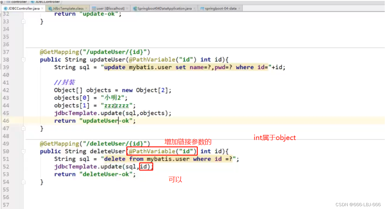This screenshot has height=209, width=385.
Task: Collapse the updateUser method at line 38
Action: [23, 60]
